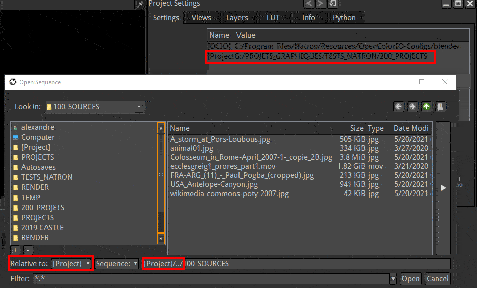Remove favorite path with minus button

tap(28, 250)
